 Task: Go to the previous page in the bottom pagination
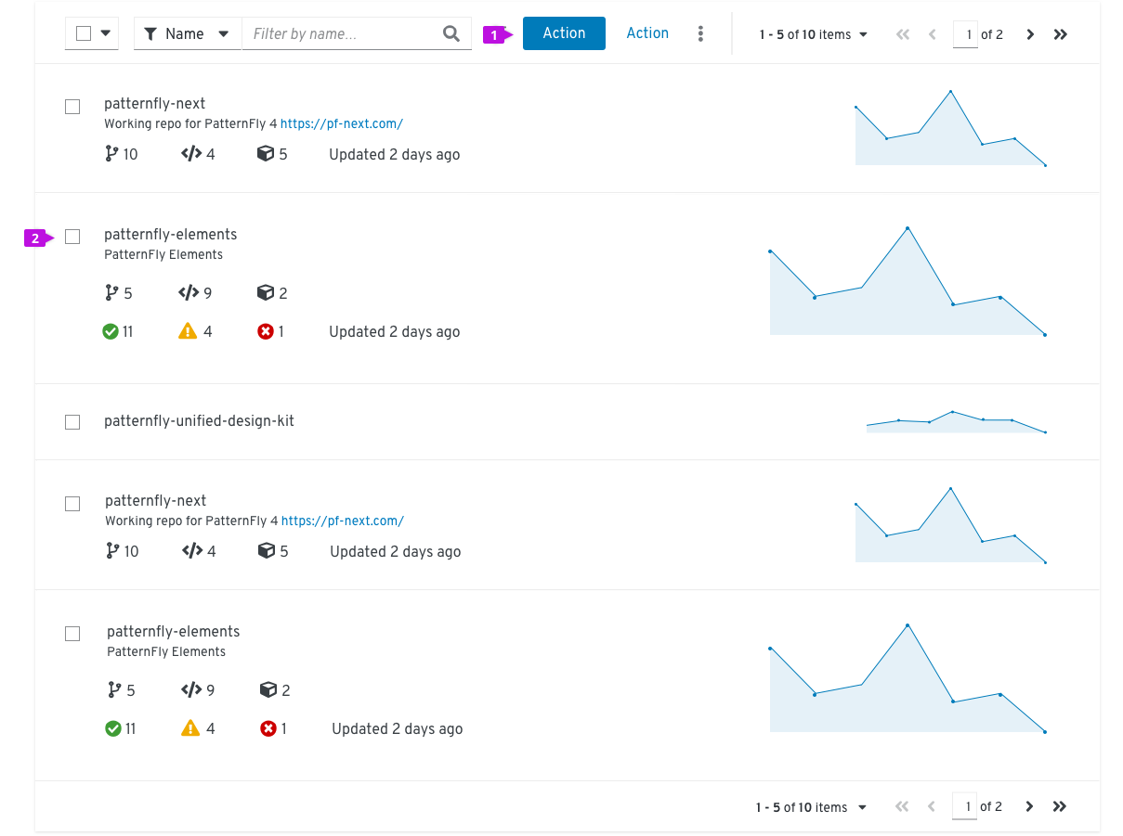coord(932,806)
